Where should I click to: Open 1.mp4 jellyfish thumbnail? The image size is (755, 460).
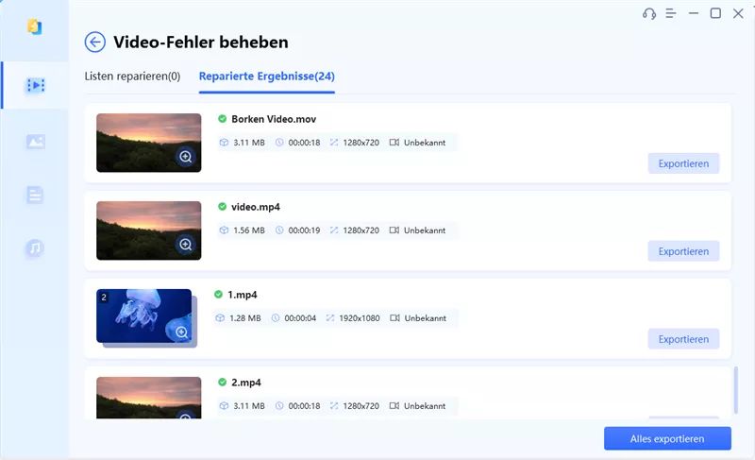144,316
